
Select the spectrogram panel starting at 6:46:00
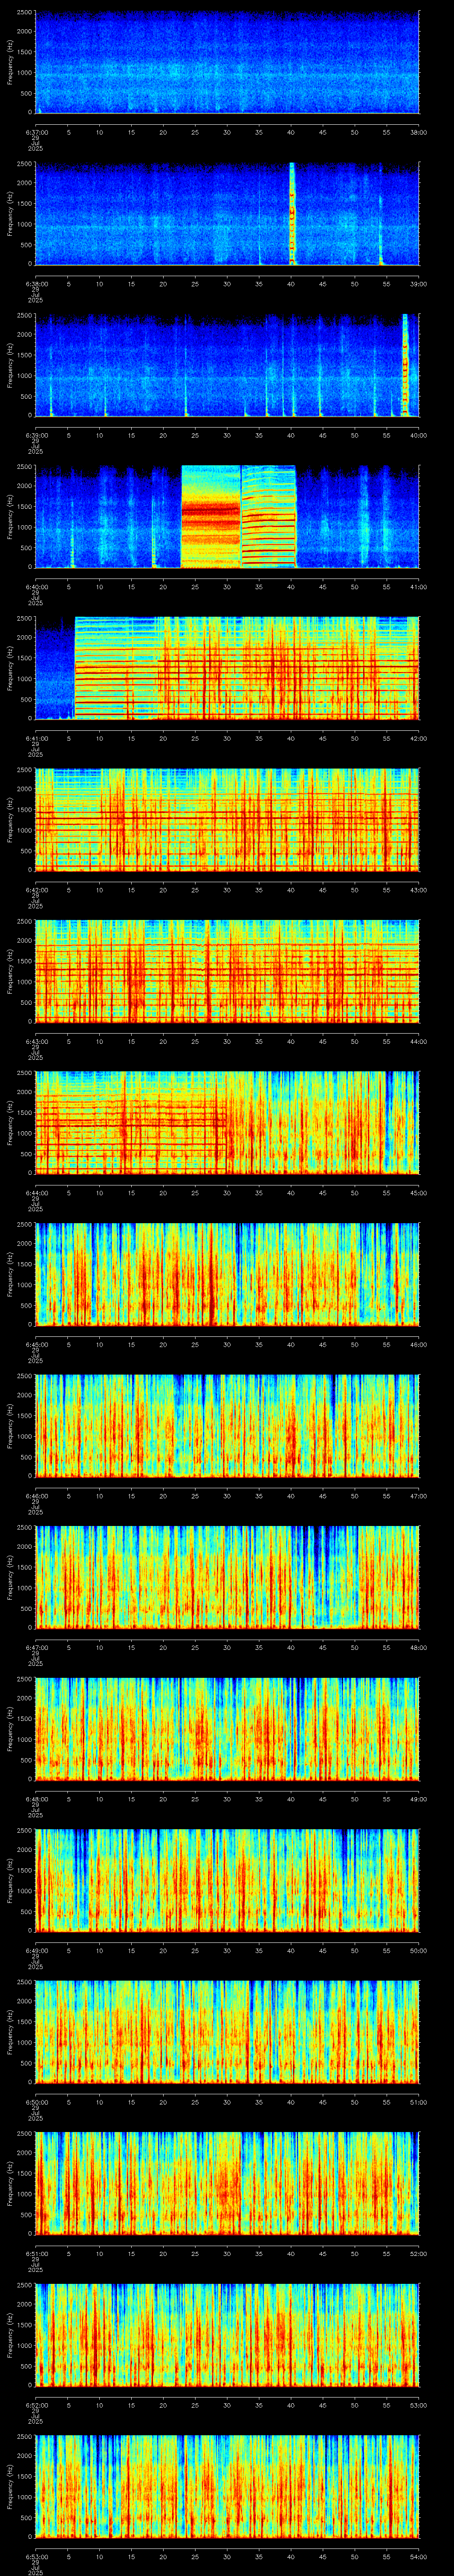[x=227, y=1425]
